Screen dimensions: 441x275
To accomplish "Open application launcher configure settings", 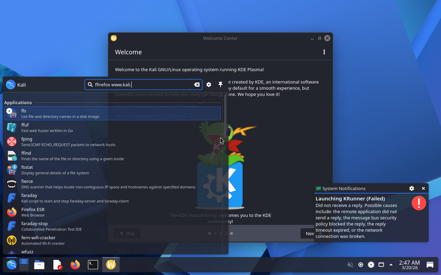I will click(209, 85).
